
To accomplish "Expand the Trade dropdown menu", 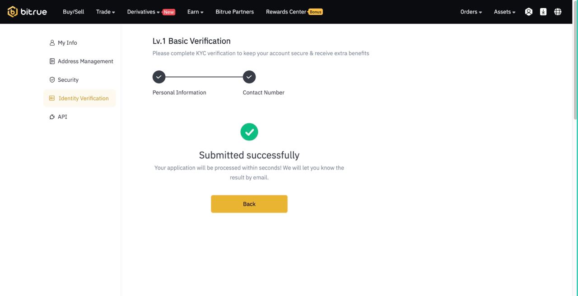I will point(106,12).
